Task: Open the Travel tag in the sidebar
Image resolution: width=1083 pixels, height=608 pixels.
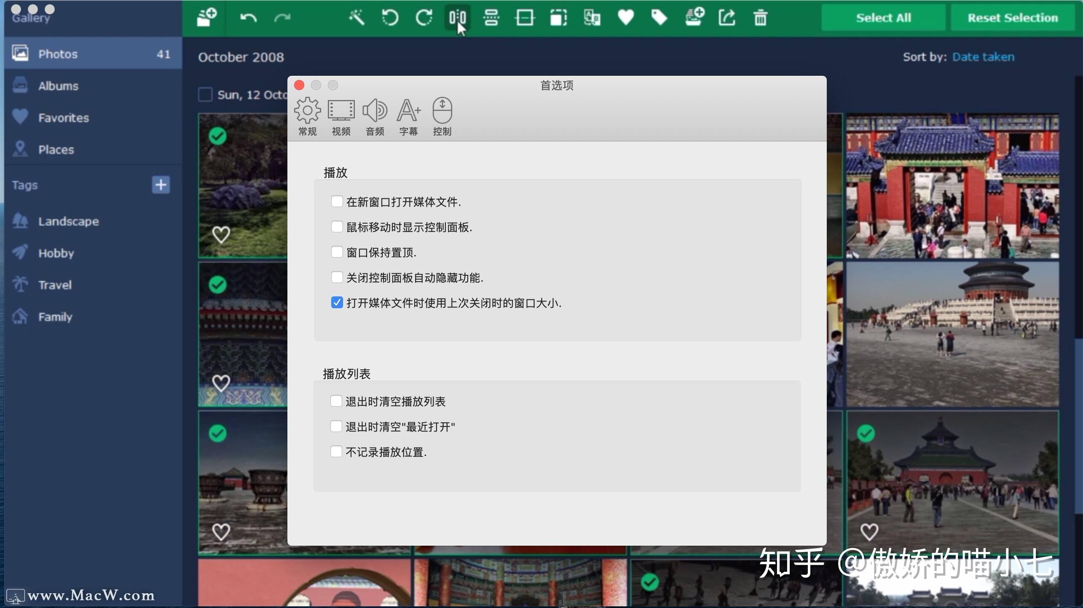Action: click(x=55, y=285)
